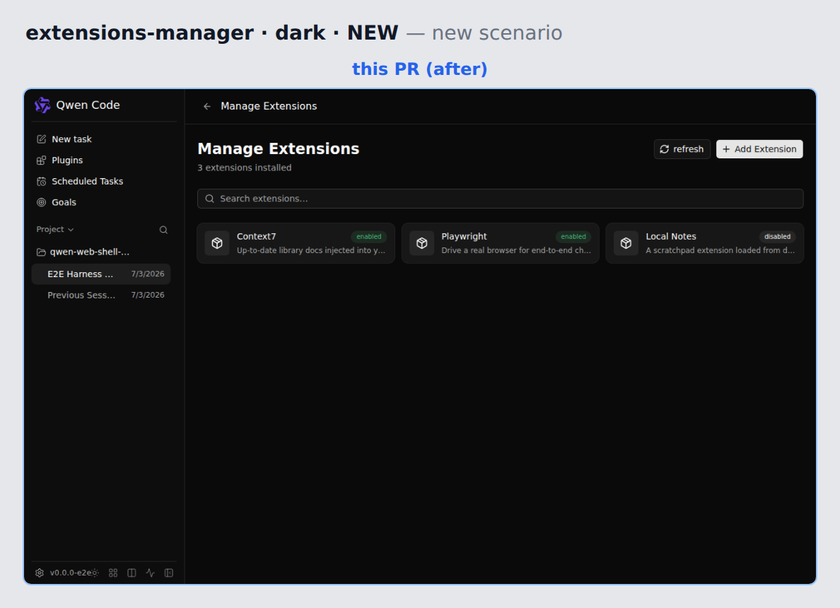Click the Scheduled Tasks calendar icon
The image size is (840, 608).
coord(41,182)
